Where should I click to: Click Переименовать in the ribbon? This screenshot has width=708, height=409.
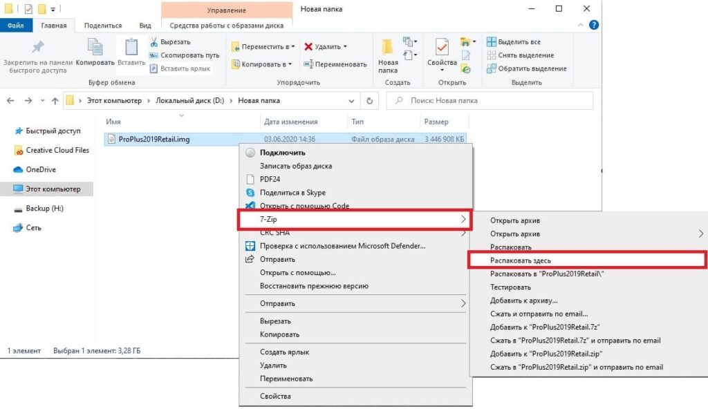pos(335,64)
